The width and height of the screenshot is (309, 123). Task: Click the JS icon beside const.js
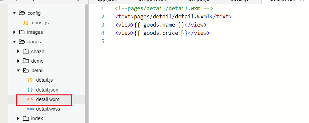point(26,23)
